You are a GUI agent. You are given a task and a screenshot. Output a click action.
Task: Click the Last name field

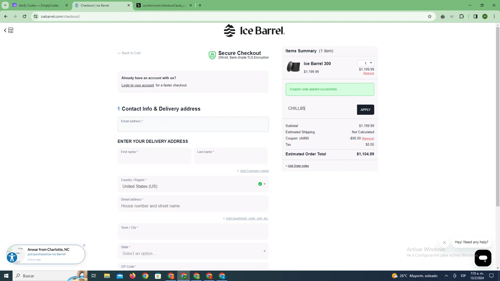231,156
